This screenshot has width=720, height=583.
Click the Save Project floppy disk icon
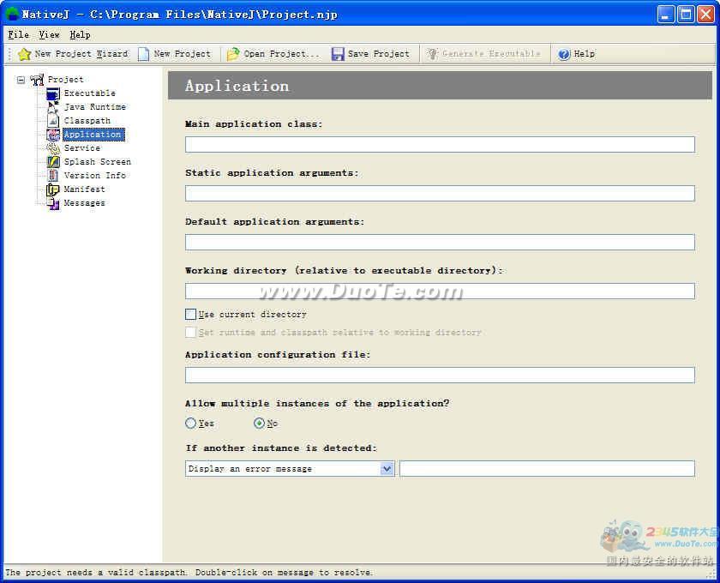(x=338, y=54)
